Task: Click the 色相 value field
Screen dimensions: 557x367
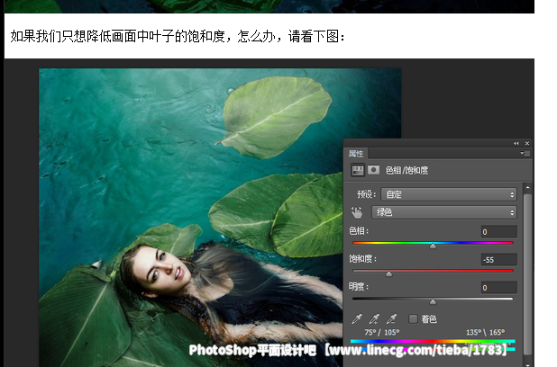Action: pos(498,232)
